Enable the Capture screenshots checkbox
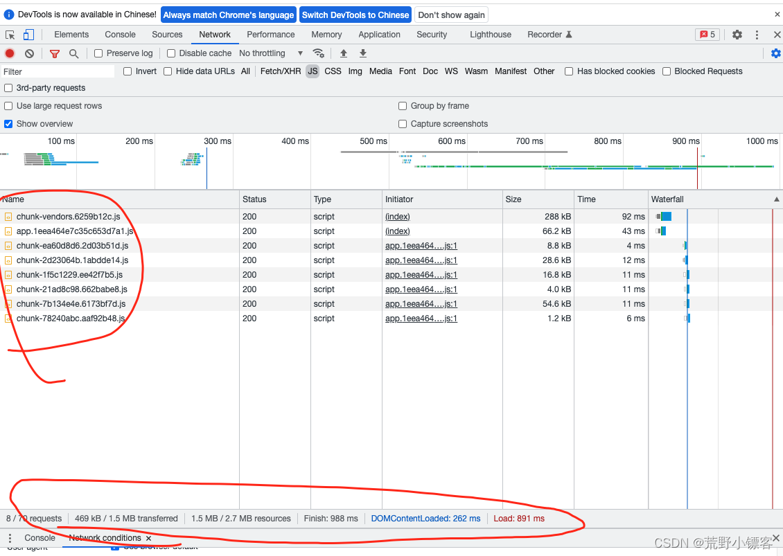 [403, 124]
